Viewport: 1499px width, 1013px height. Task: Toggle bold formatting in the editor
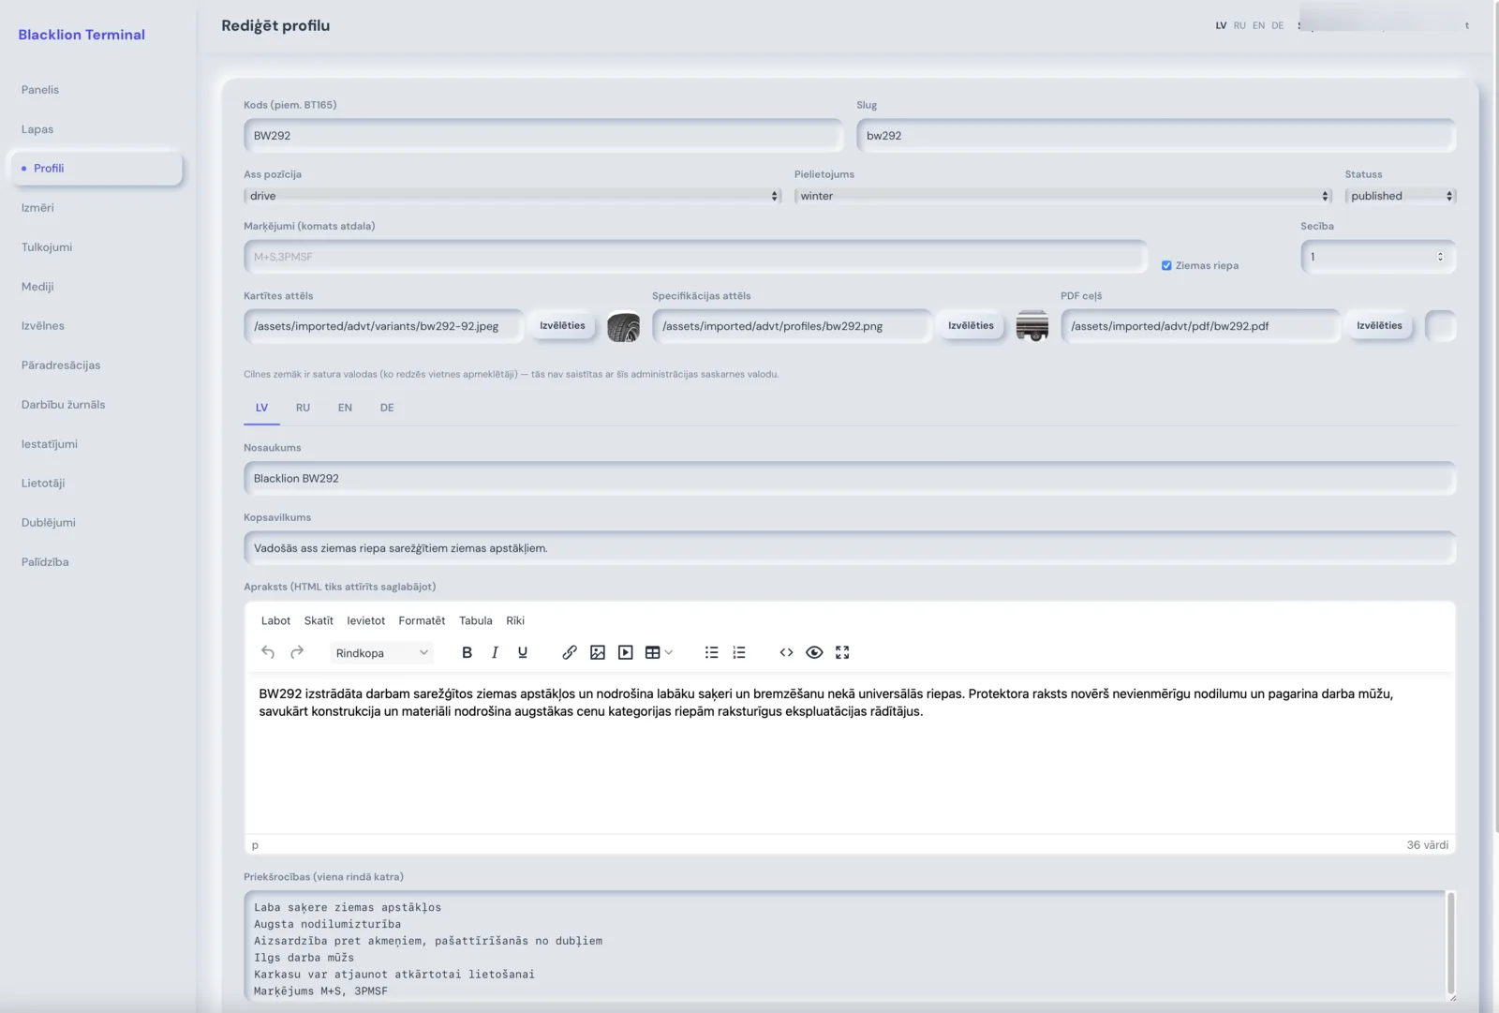467,652
